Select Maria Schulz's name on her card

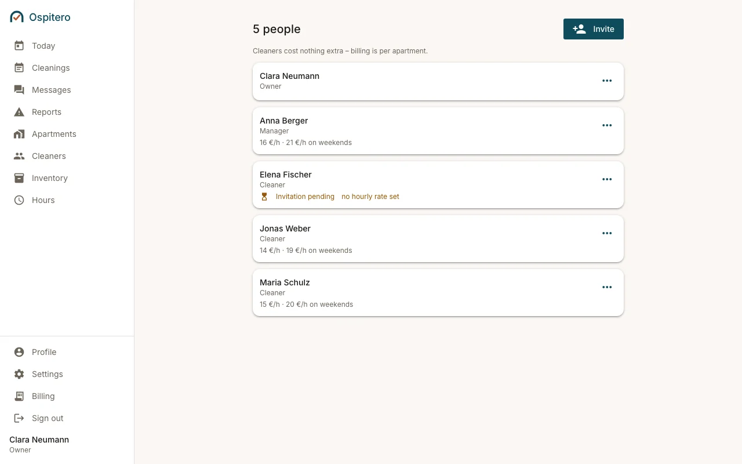[285, 282]
